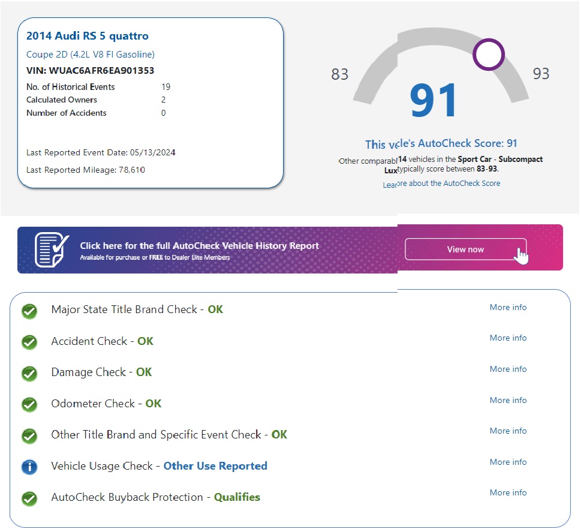581x529 pixels.
Task: Click the VIN WUAC6AFR6EA901353 text
Action: (90, 70)
